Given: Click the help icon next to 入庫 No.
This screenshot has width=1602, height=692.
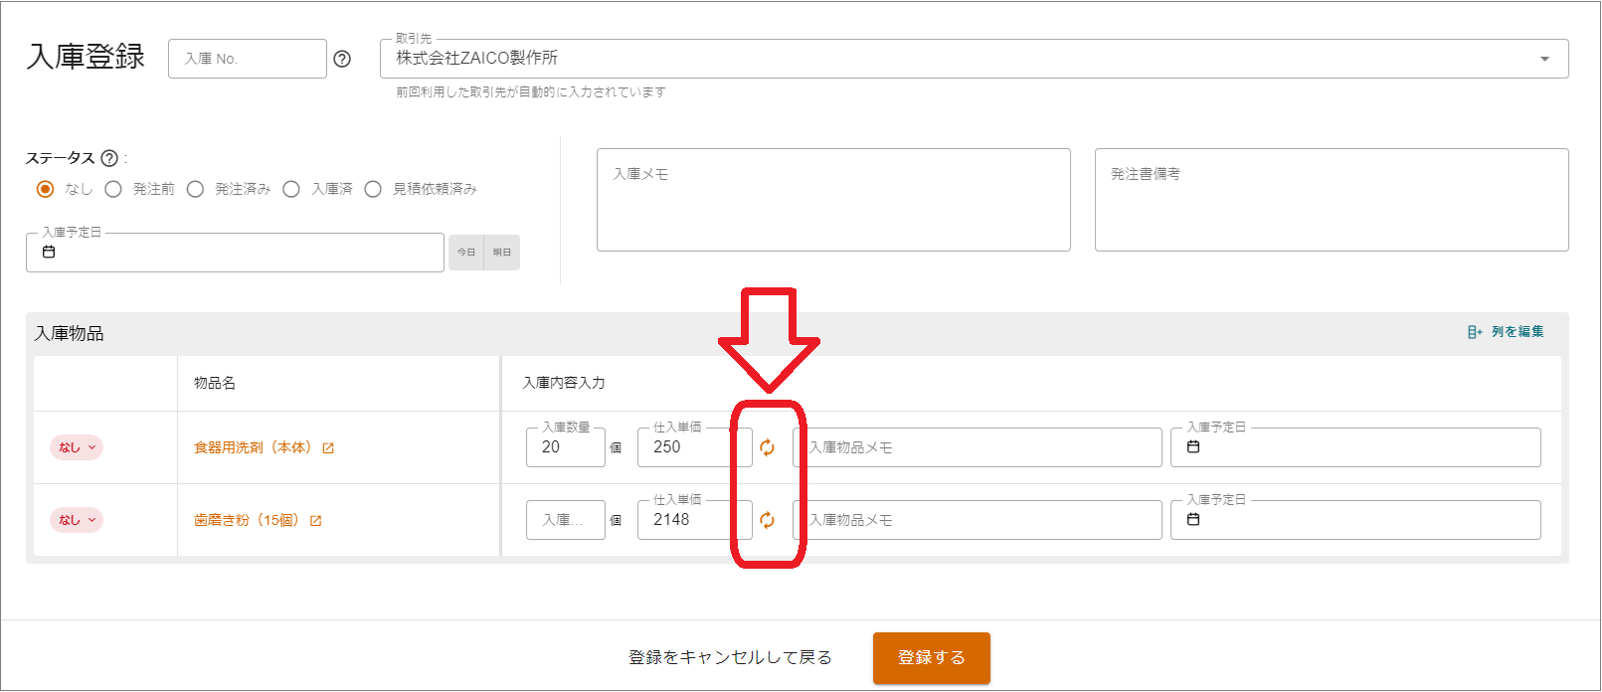Looking at the screenshot, I should [342, 59].
